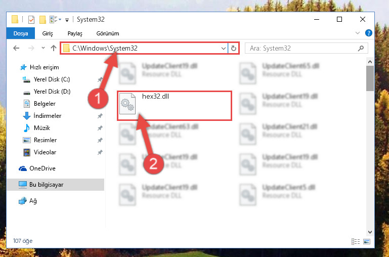Open Customize Quick Access Toolbar dropdown
The height and width of the screenshot is (257, 389).
67,20
